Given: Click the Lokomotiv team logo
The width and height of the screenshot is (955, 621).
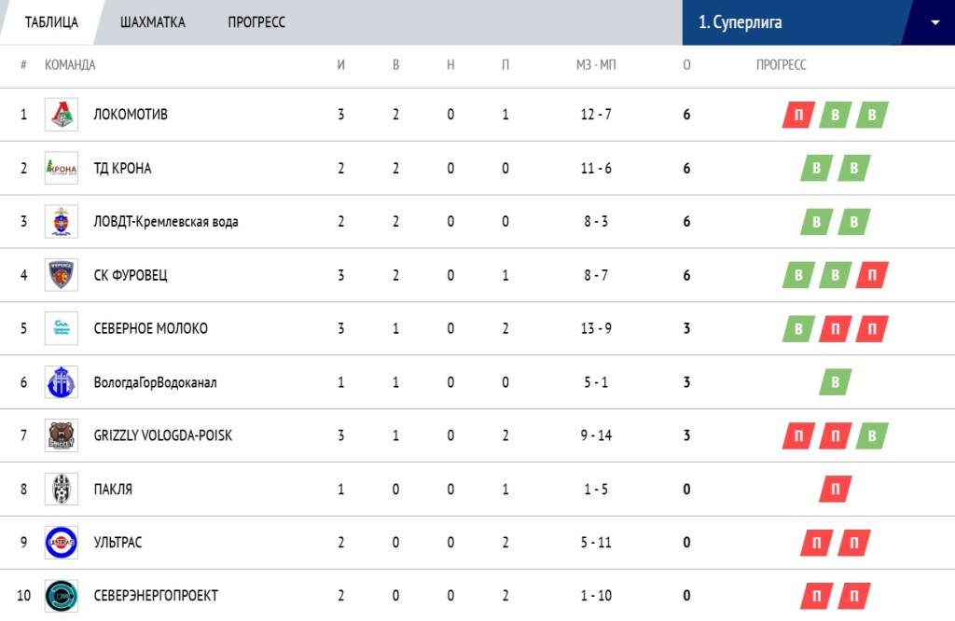Looking at the screenshot, I should (x=62, y=115).
